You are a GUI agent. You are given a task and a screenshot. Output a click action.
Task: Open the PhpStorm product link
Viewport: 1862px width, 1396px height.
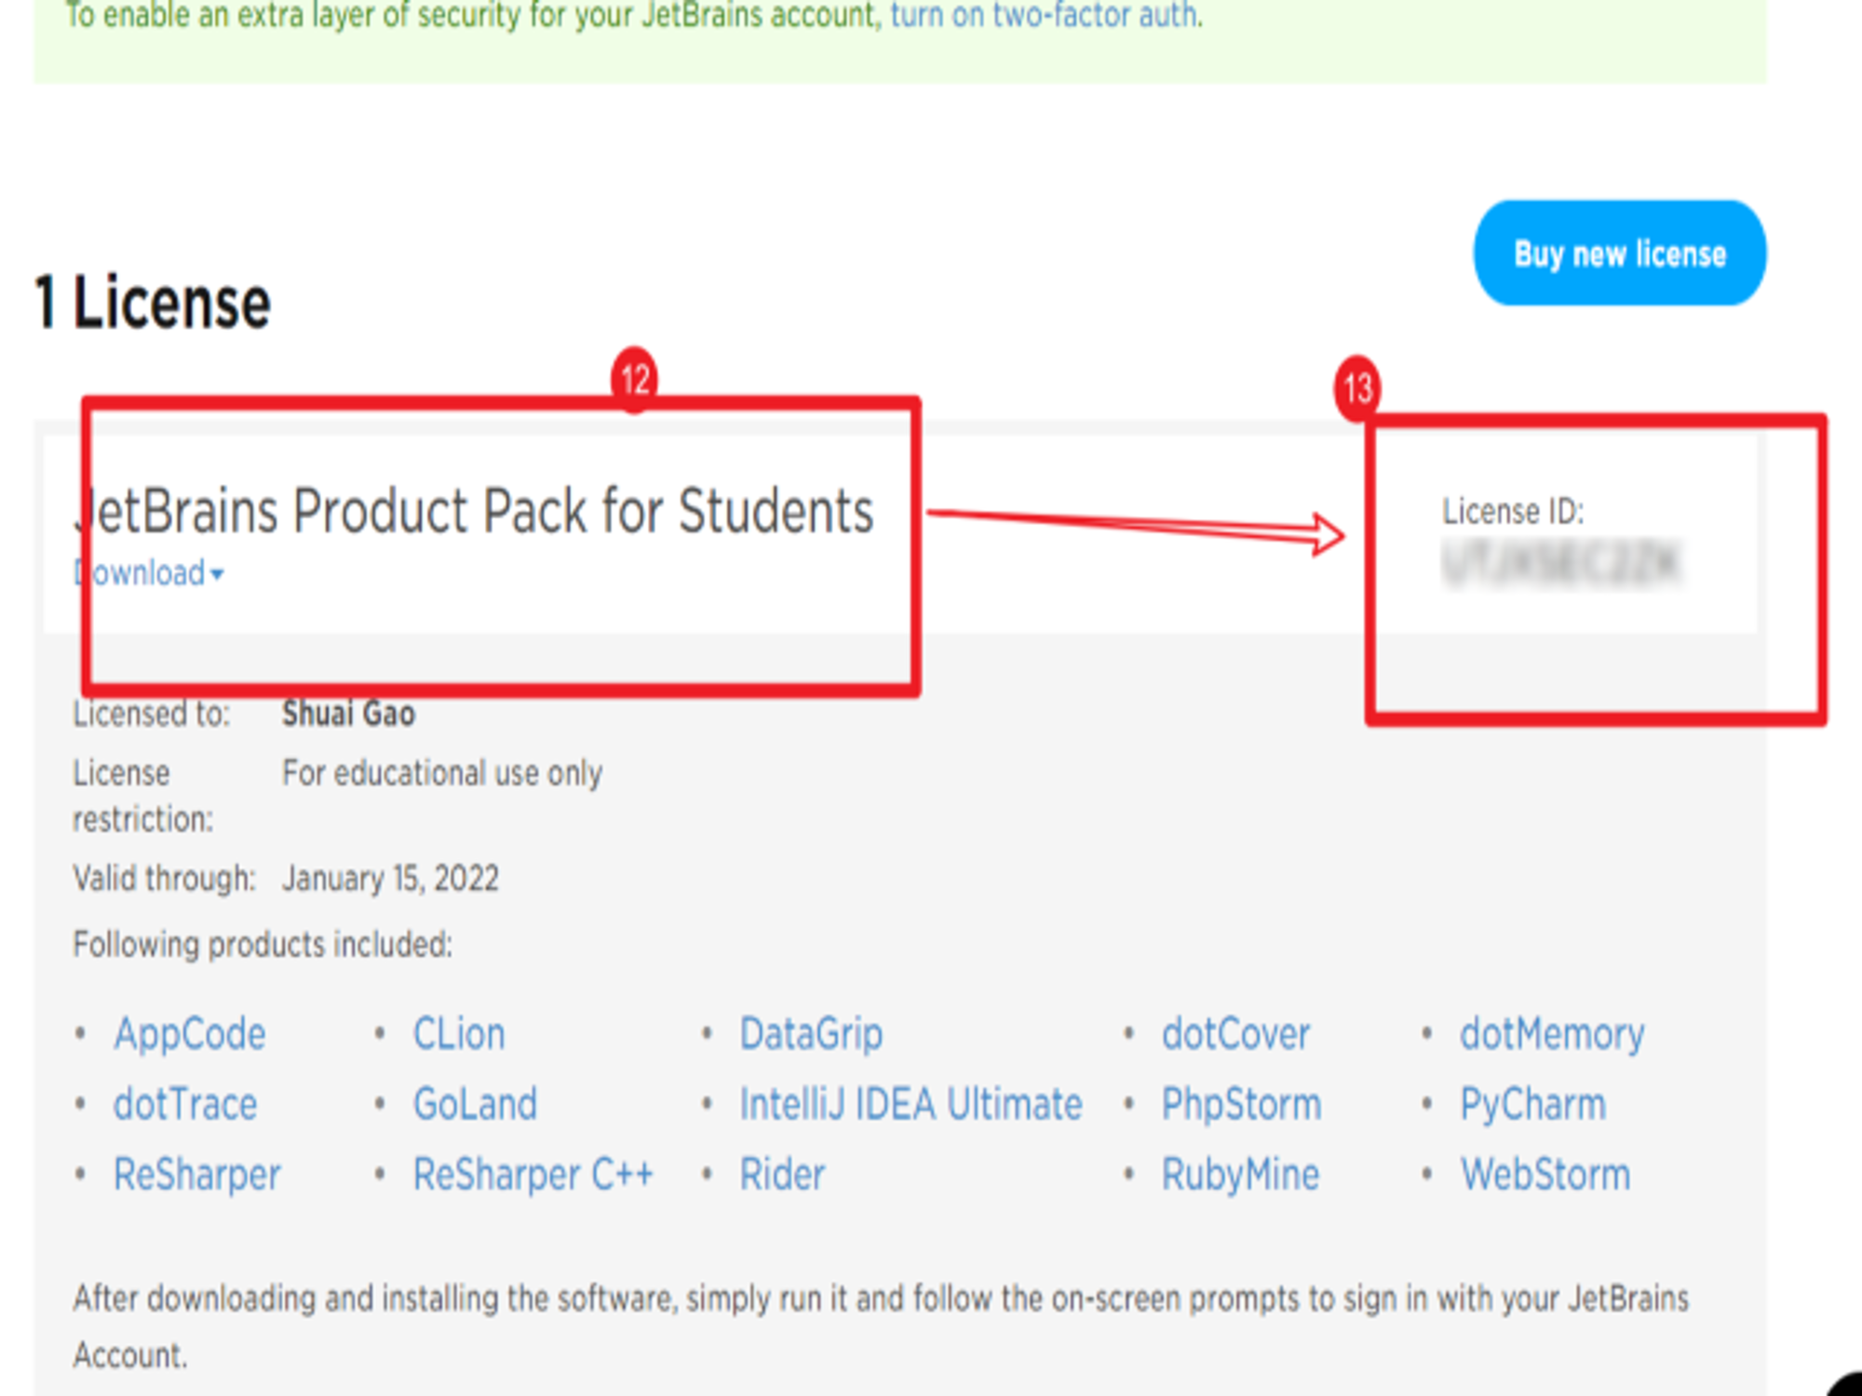[1241, 1104]
